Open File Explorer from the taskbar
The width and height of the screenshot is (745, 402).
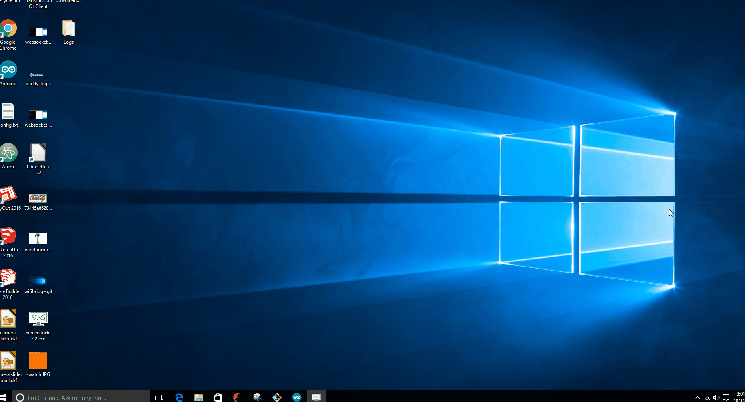(198, 397)
